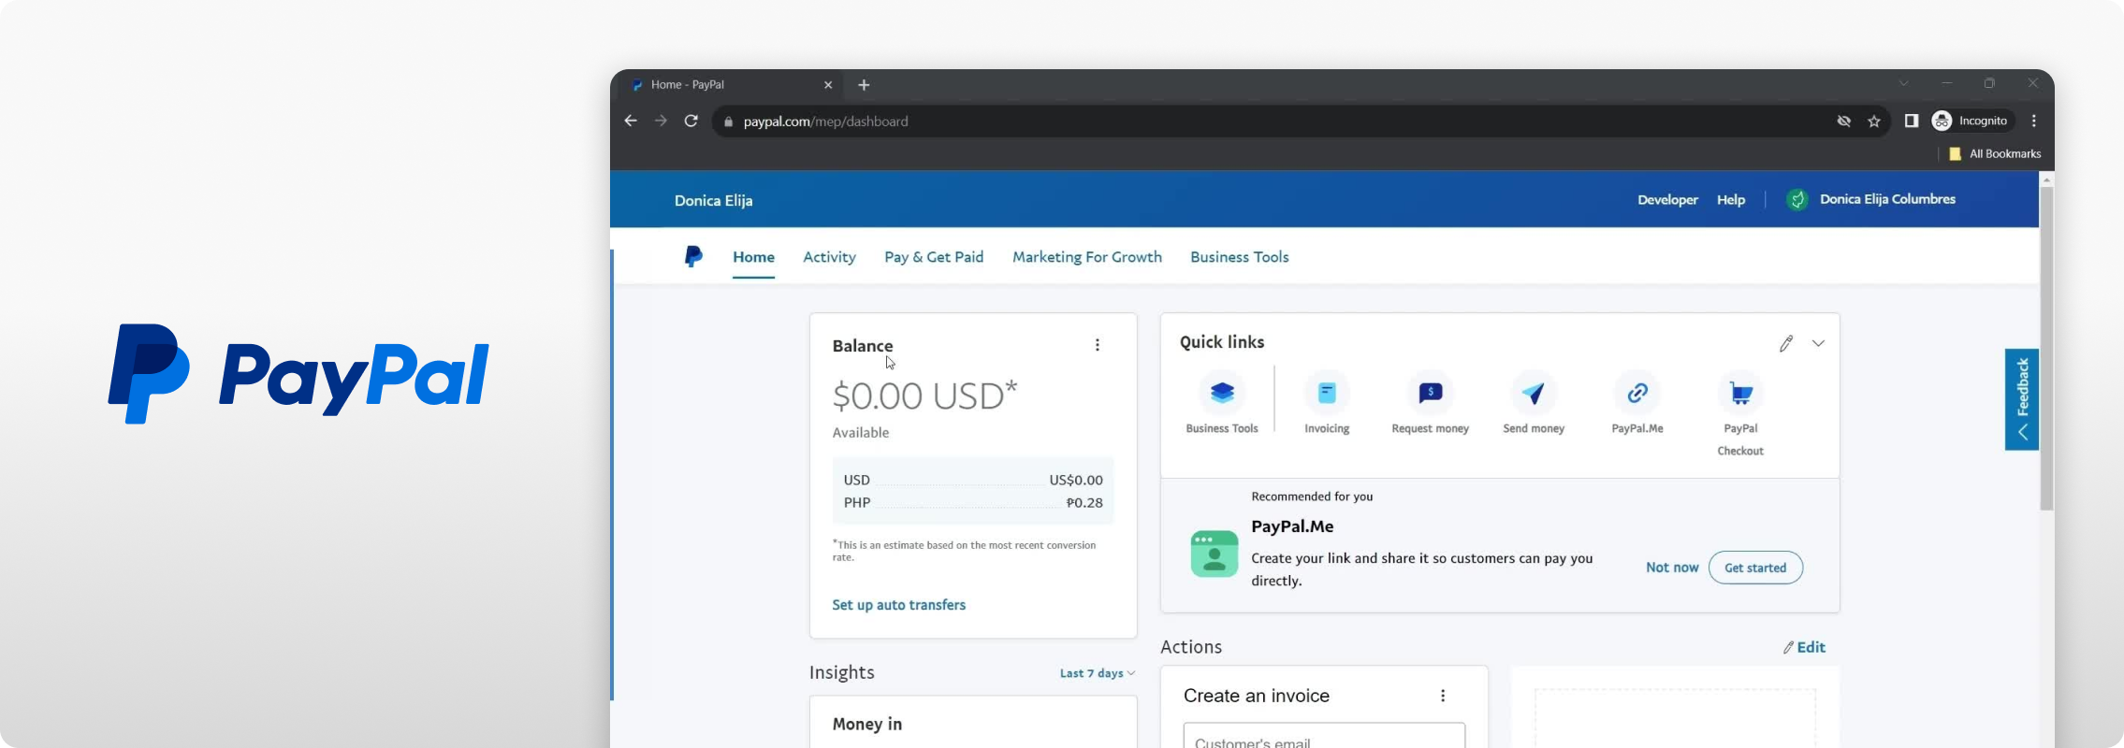Open the tab search dropdown arrow
The image size is (2124, 748).
click(1903, 83)
